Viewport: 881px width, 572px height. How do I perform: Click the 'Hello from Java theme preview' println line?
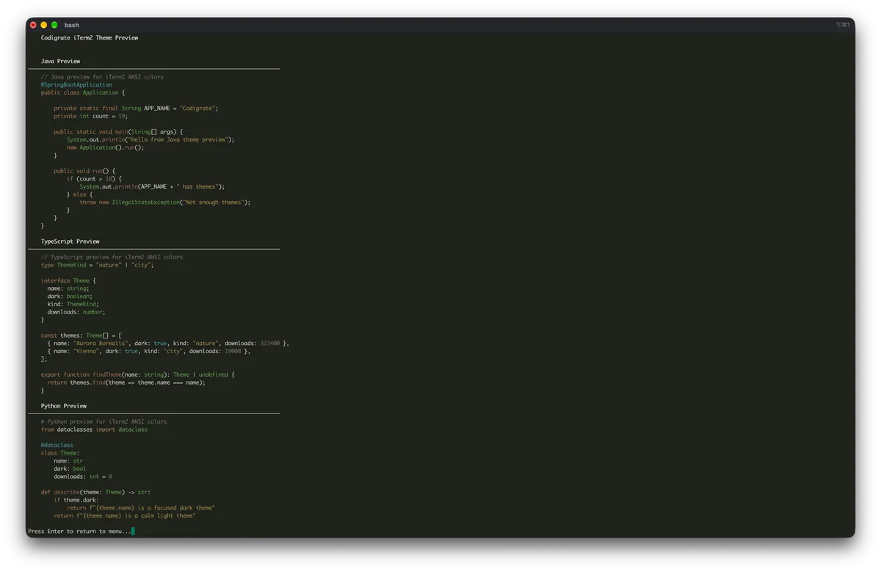pyautogui.click(x=151, y=140)
